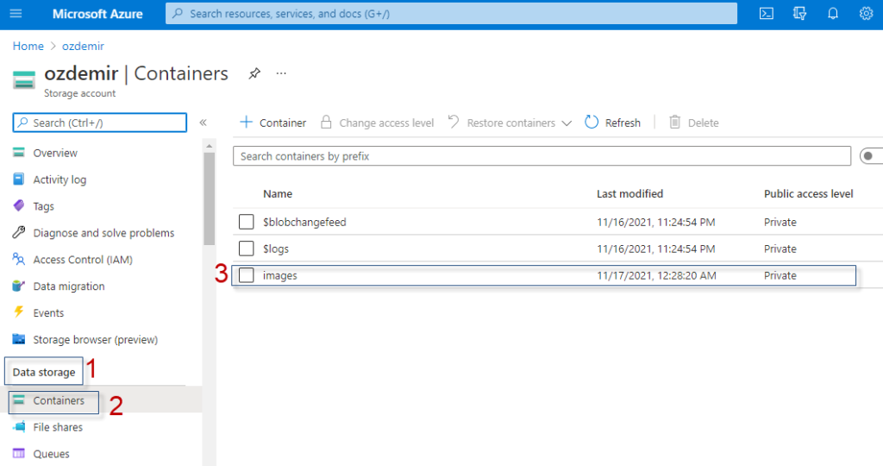Open the $logs container
Image resolution: width=883 pixels, height=466 pixels.
[x=275, y=249]
